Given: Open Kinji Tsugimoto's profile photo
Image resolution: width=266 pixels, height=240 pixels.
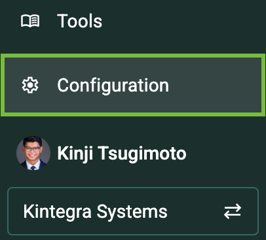Looking at the screenshot, I should 33,153.
